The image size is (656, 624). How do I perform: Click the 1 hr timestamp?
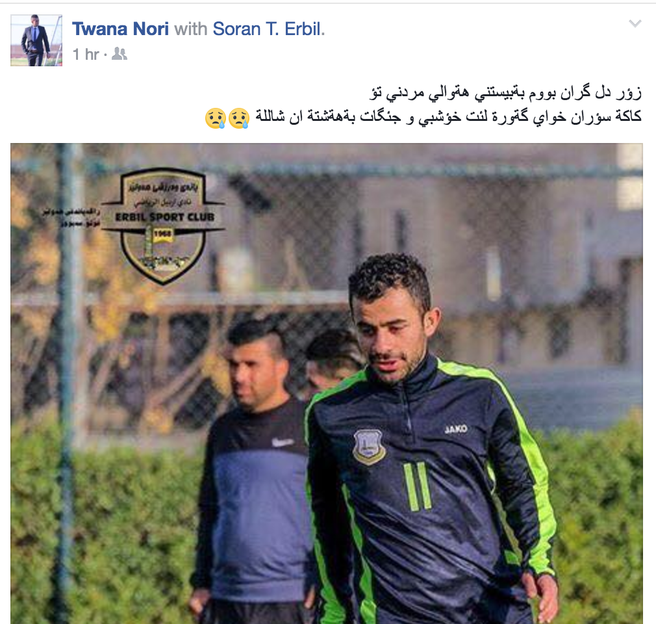coord(86,54)
